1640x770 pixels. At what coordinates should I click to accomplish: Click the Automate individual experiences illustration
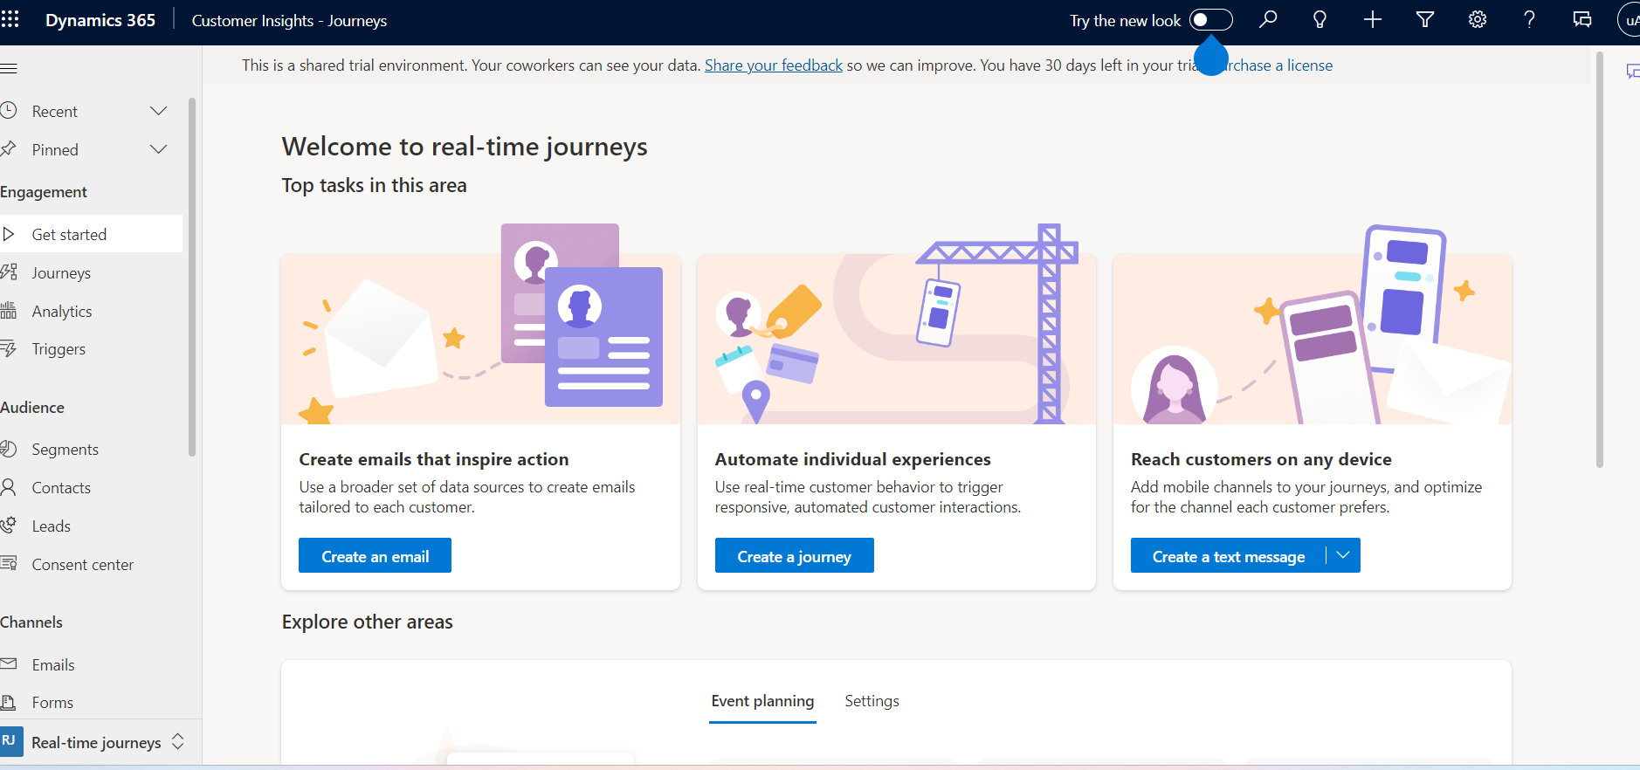(896, 324)
